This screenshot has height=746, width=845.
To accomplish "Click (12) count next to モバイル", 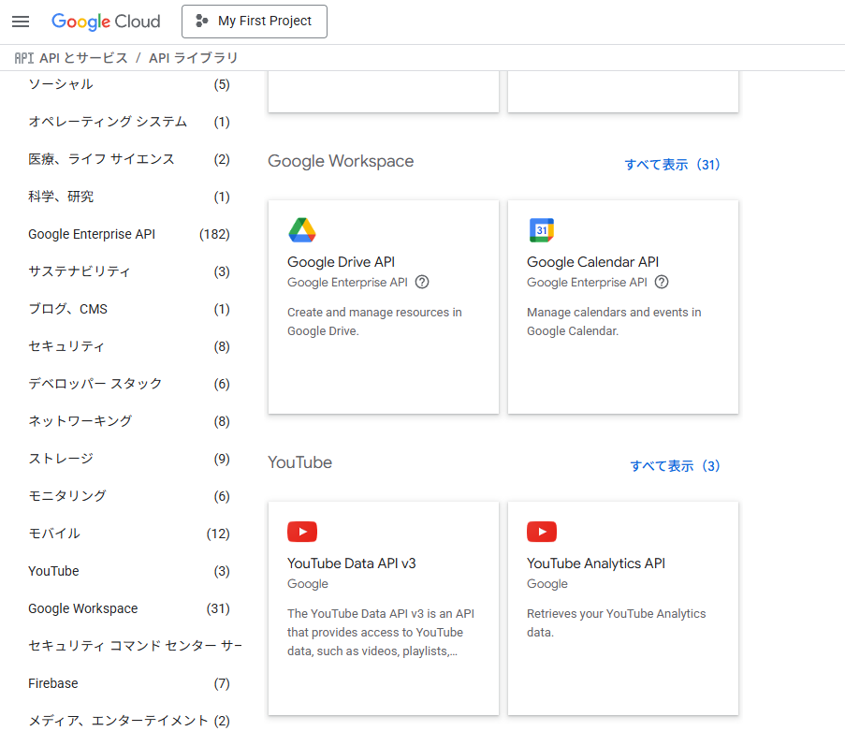I will coord(218,534).
